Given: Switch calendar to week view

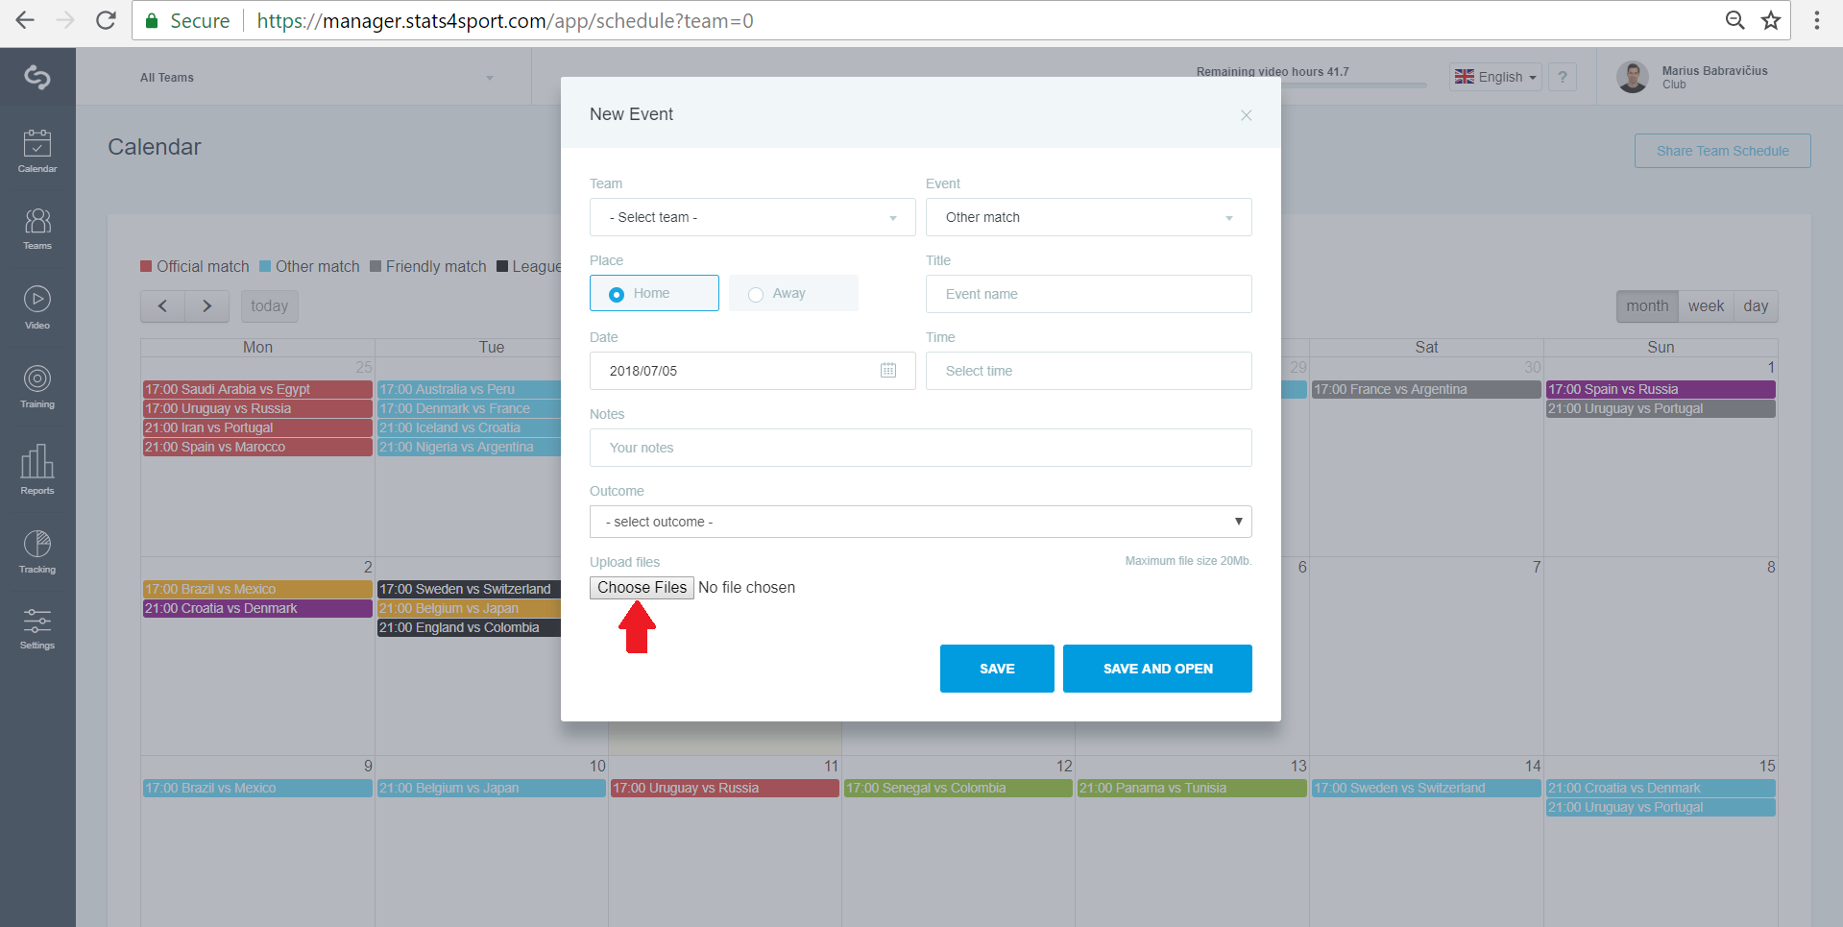Looking at the screenshot, I should (1706, 306).
